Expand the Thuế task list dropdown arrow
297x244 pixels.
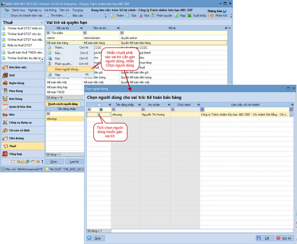(43, 59)
